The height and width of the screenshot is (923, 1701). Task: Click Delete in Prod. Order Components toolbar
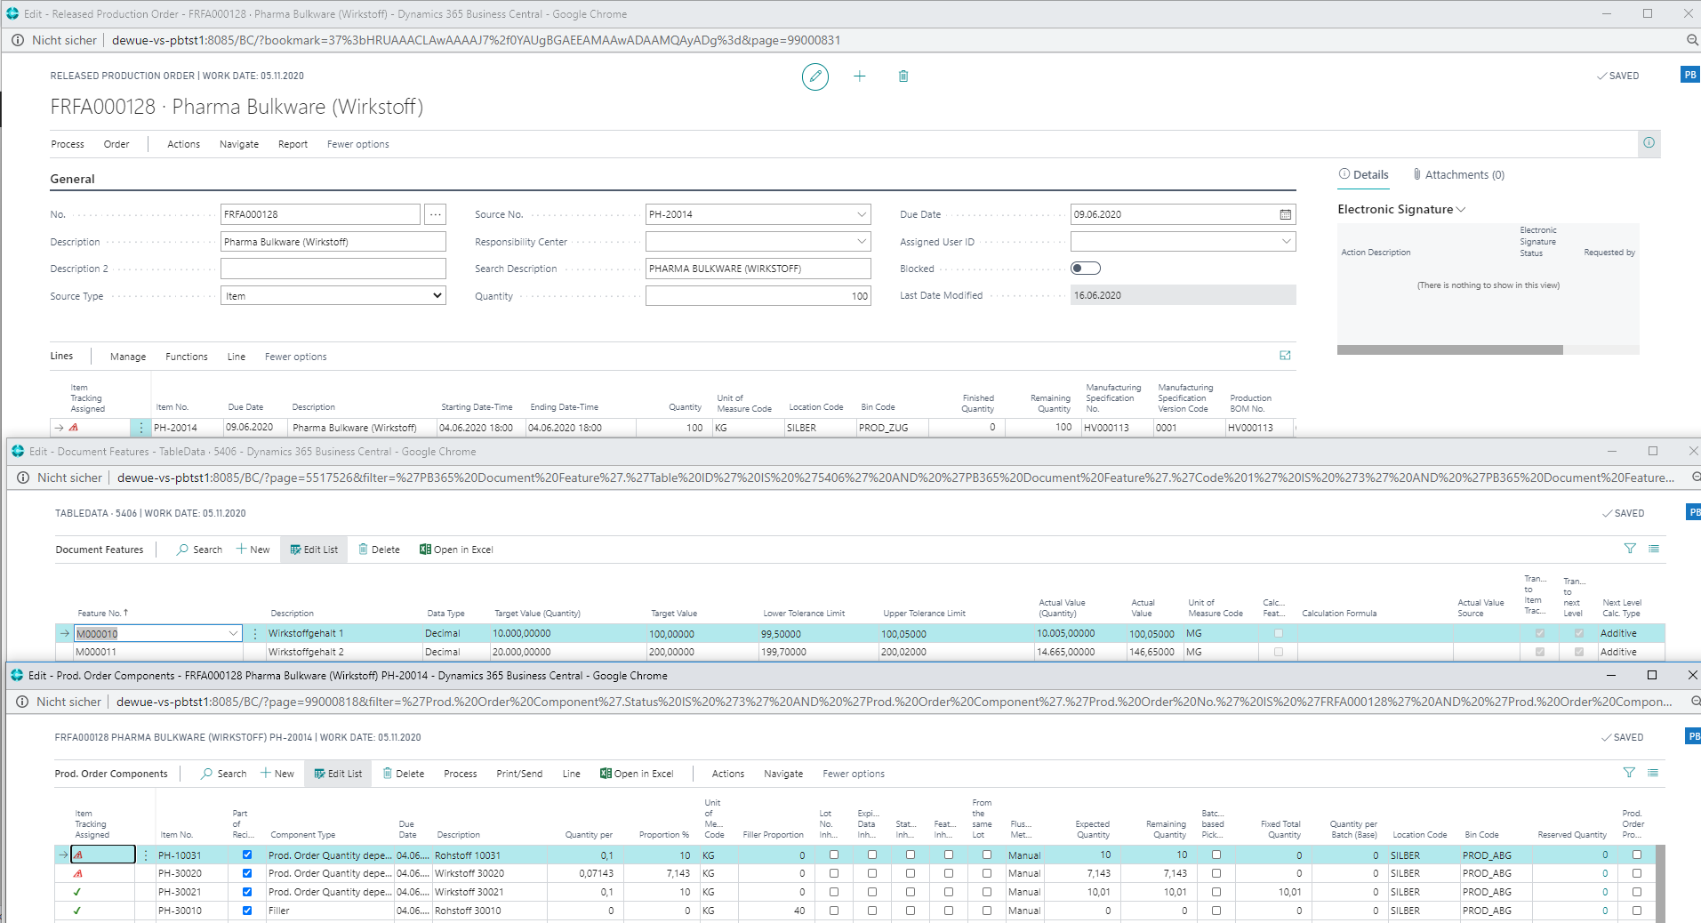(x=403, y=774)
